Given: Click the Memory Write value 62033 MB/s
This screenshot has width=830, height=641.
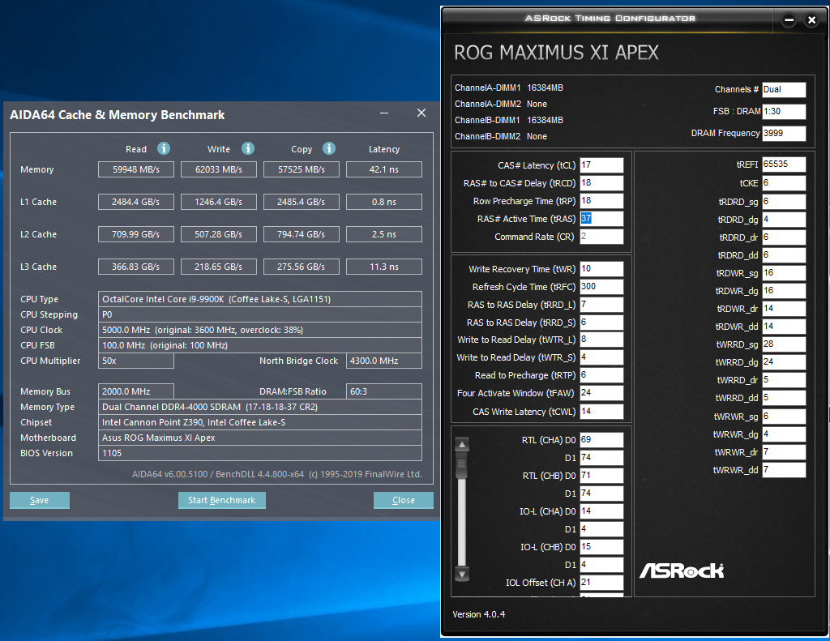Looking at the screenshot, I should click(x=219, y=169).
